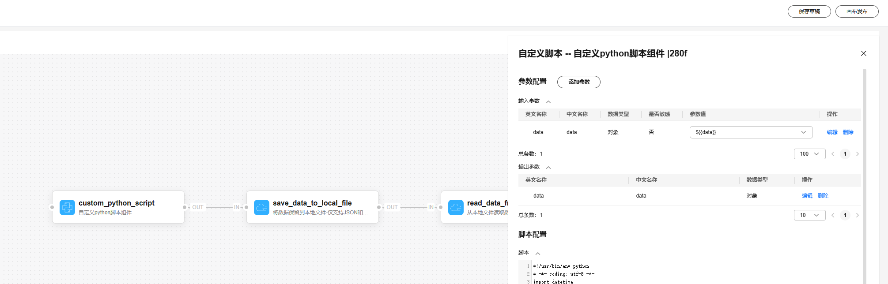Go to next page of output parameters
The height and width of the screenshot is (284, 888).
click(x=857, y=215)
